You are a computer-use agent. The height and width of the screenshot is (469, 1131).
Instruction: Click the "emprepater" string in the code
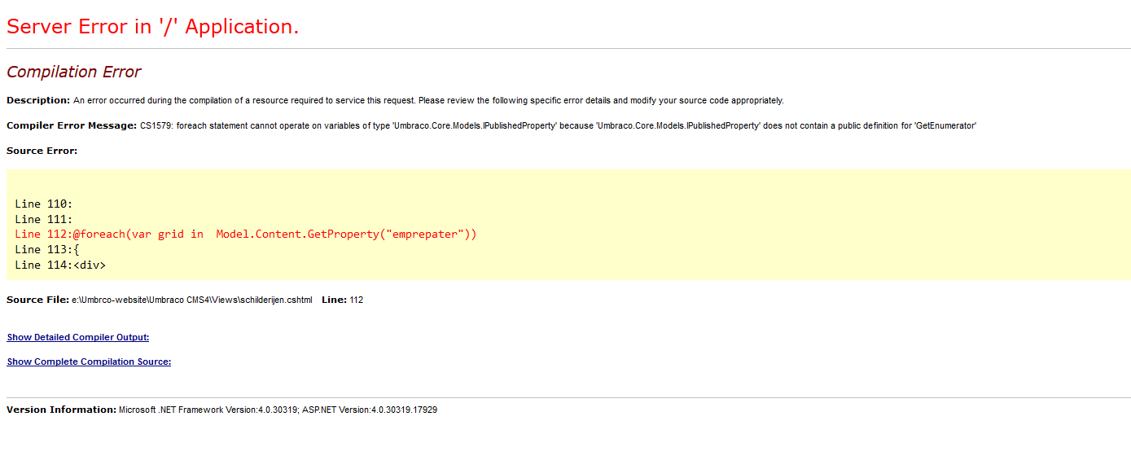point(427,234)
